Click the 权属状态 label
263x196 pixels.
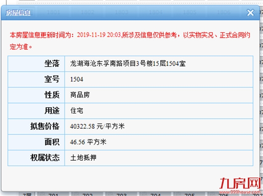point(45,158)
